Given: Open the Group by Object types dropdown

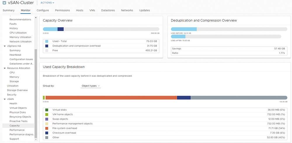Looking at the screenshot, I should point(91,86).
